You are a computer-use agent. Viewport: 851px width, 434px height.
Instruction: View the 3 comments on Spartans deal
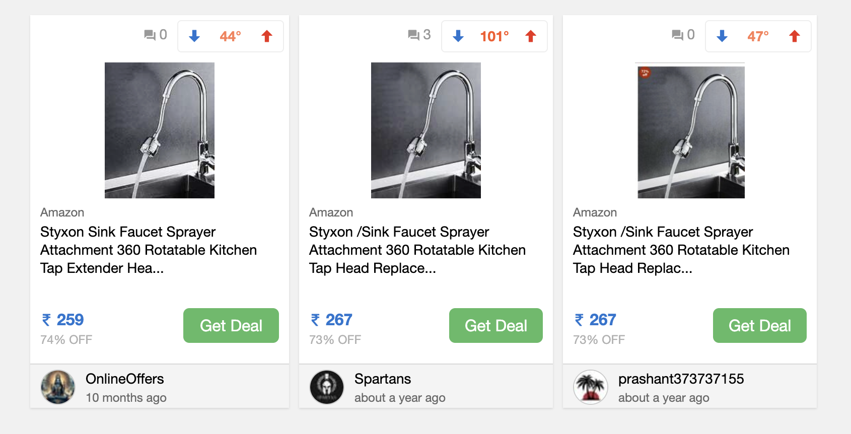[419, 35]
